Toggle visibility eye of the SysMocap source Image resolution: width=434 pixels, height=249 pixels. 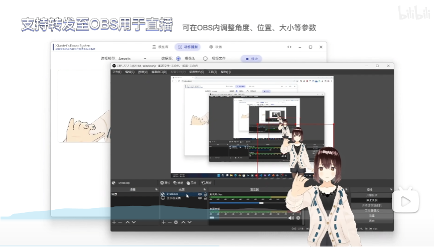coord(200,194)
